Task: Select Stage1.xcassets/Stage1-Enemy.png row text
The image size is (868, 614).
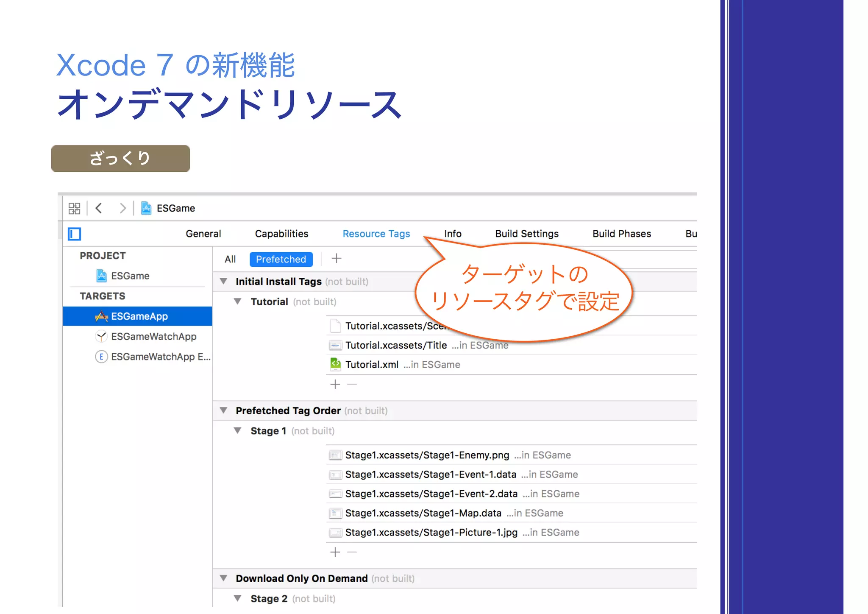Action: 427,455
